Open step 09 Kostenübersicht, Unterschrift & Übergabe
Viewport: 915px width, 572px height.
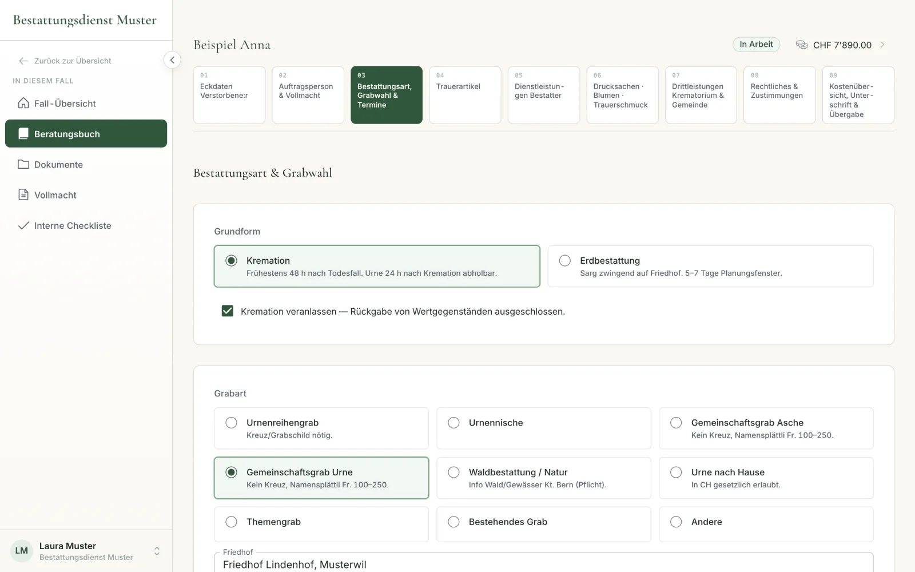858,95
